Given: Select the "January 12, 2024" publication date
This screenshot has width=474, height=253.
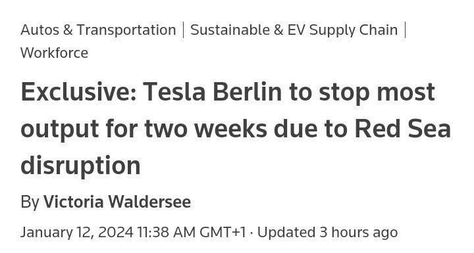Looking at the screenshot, I should pyautogui.click(x=77, y=232).
